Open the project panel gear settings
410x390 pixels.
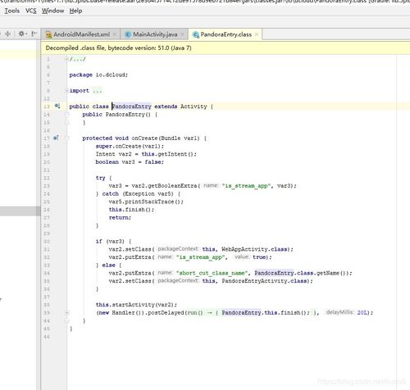pos(22,34)
